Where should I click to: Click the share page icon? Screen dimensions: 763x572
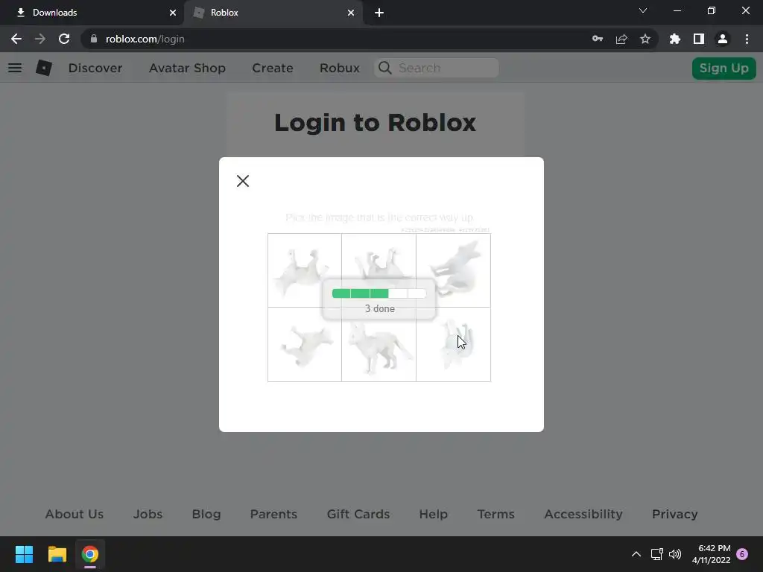point(621,39)
